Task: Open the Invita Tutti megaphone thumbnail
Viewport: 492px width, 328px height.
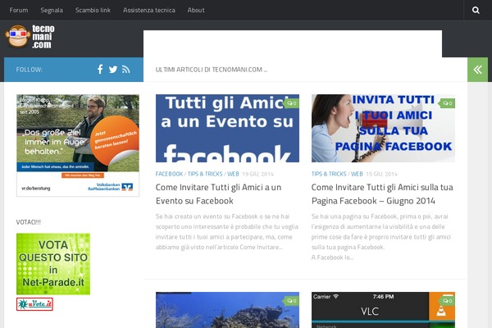Action: 383,129
